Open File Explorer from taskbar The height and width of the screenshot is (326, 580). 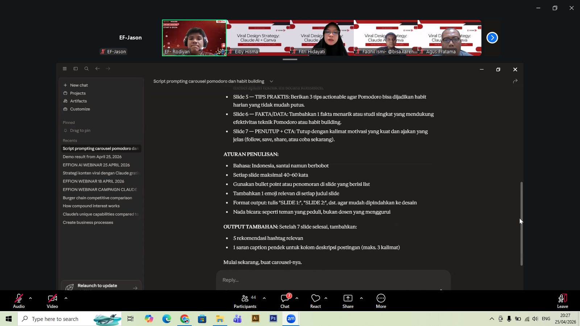pos(220,319)
